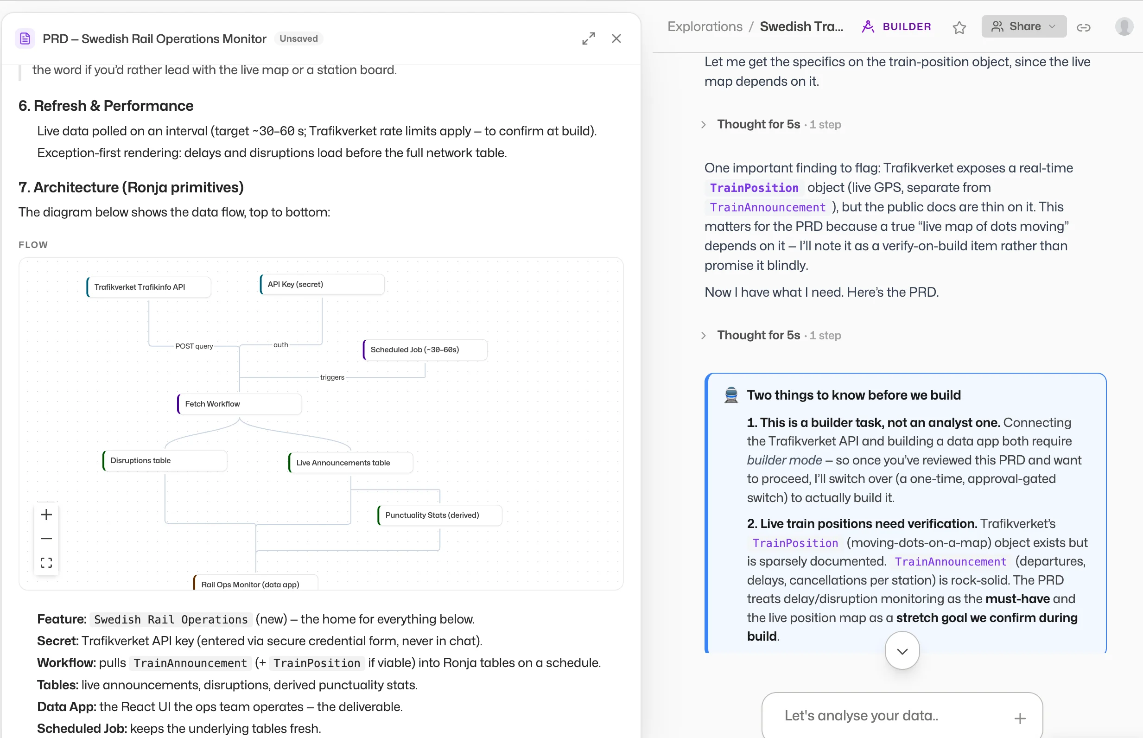Open the user profile avatar
1143x738 pixels.
(x=1124, y=26)
